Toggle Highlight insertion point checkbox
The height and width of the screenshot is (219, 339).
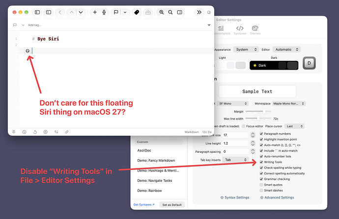tap(261, 139)
